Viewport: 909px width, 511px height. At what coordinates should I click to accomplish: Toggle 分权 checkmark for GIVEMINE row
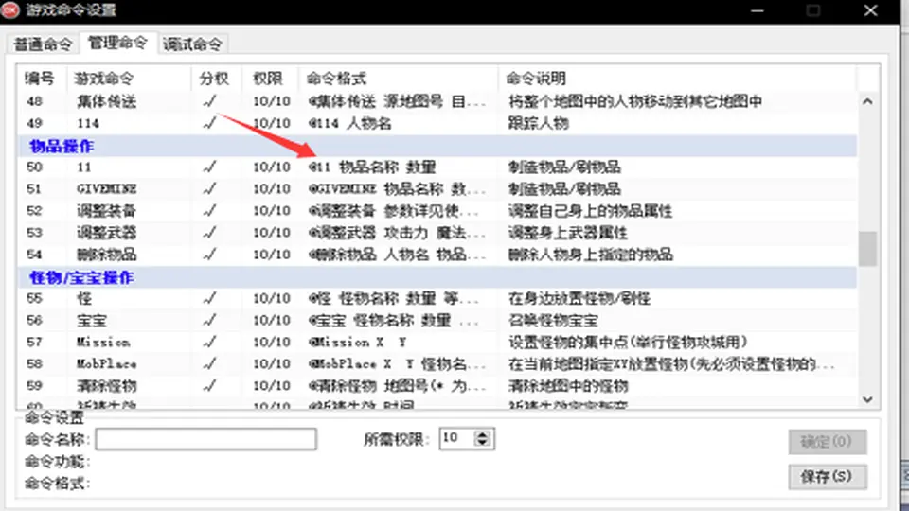210,189
